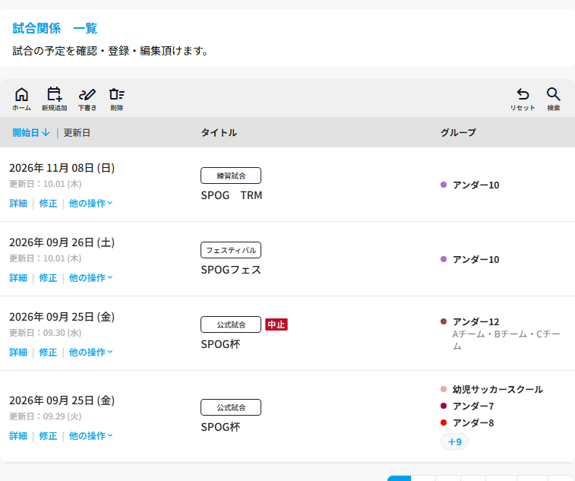Open drafts with 下書き icon

coord(87,99)
